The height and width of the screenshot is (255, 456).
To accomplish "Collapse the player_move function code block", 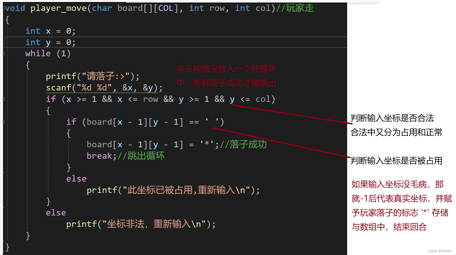I will [x=4, y=8].
